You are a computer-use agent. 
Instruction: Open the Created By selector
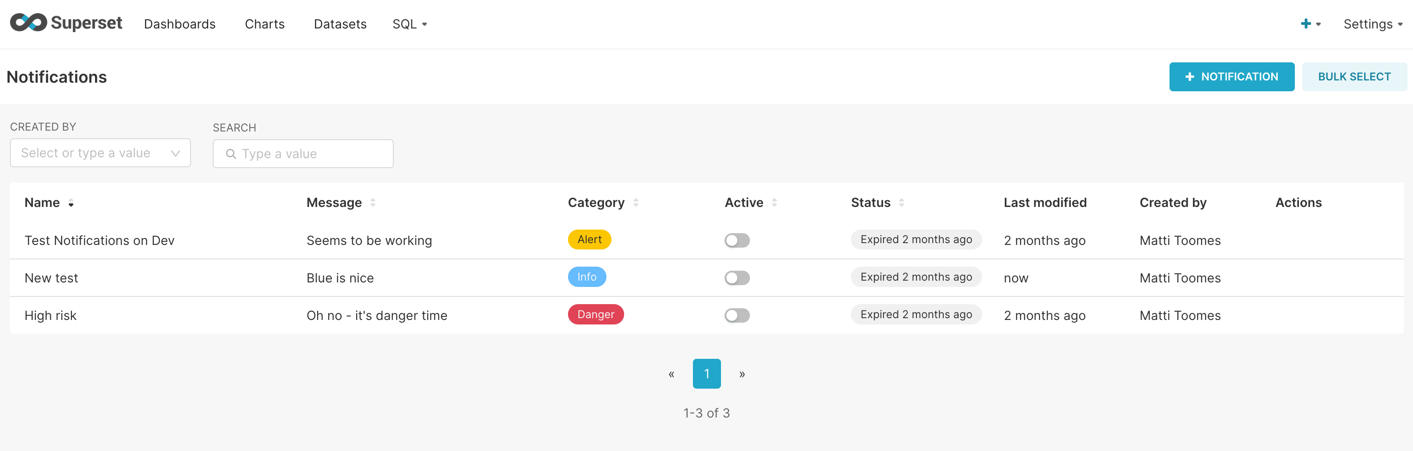click(100, 153)
